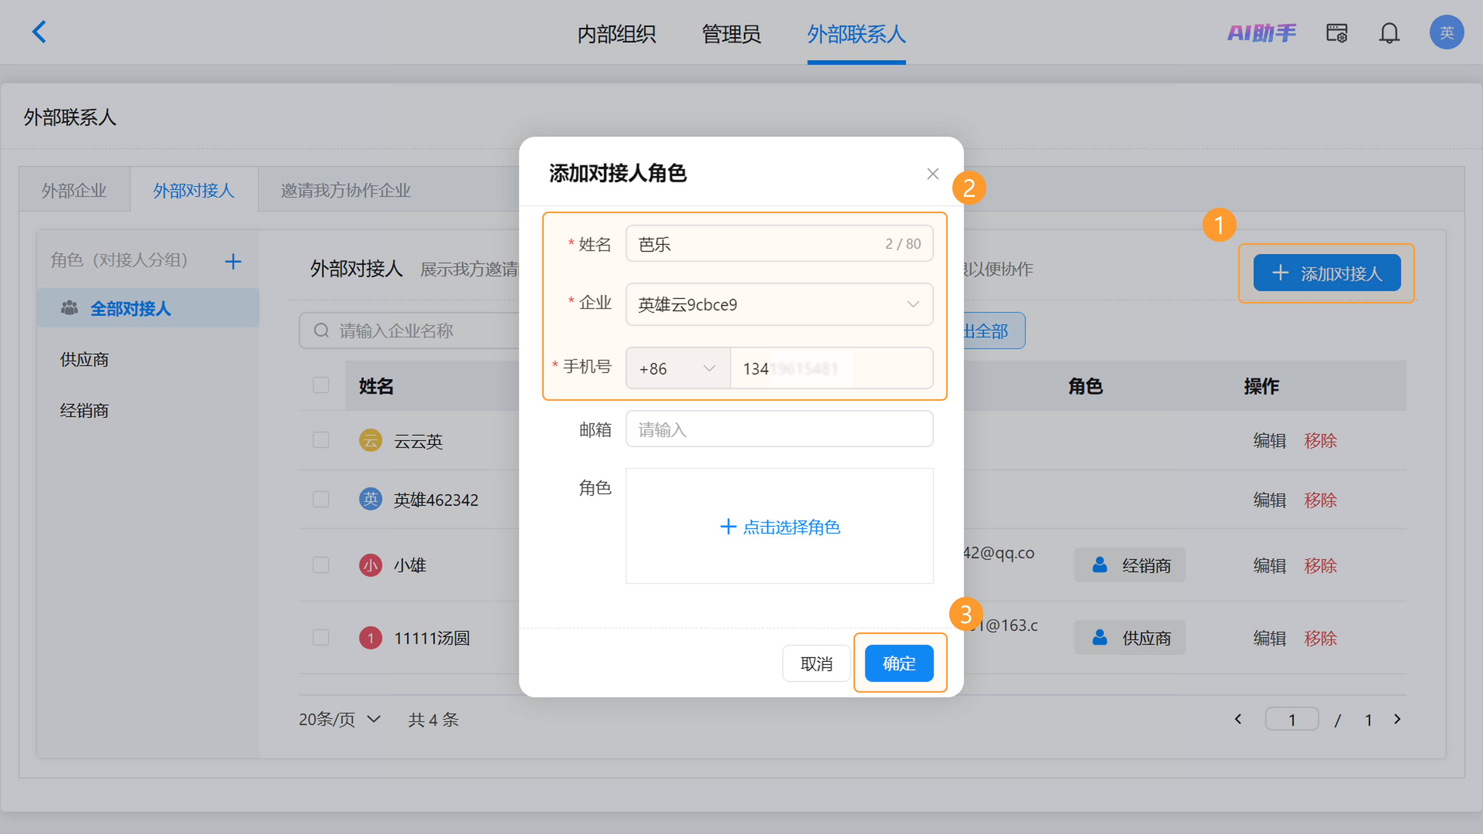Check the 云云英 row checkbox

(321, 440)
